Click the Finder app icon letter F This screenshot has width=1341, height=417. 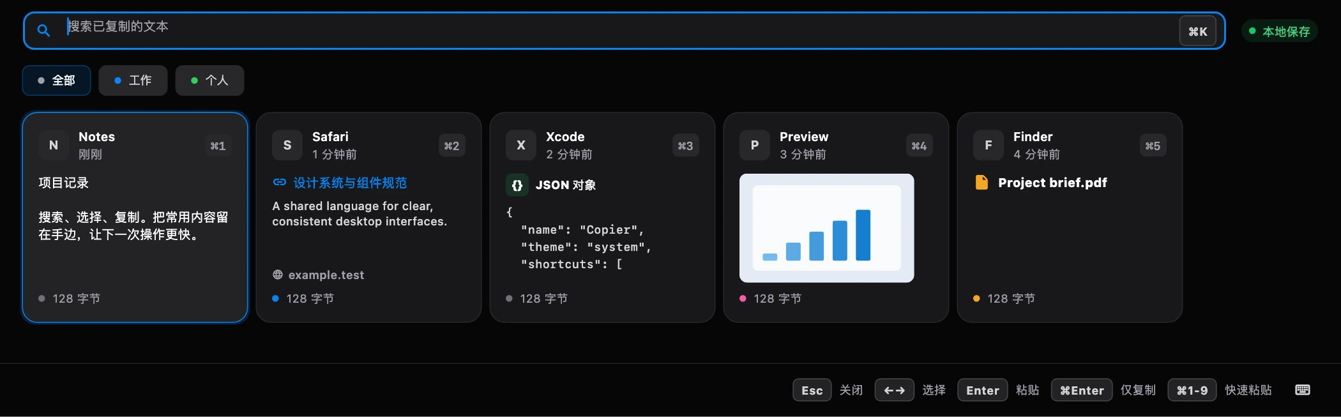[989, 146]
